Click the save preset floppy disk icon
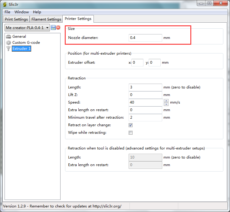The height and width of the screenshot is (212, 230). click(x=53, y=28)
